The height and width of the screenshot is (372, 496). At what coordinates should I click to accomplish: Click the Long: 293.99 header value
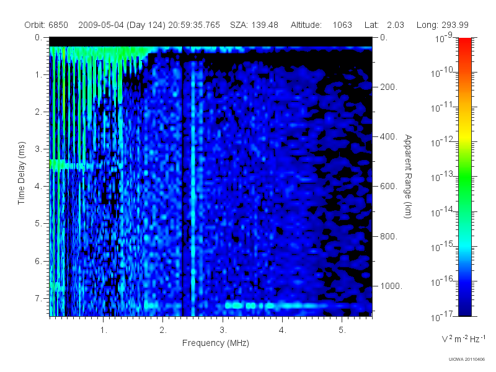coord(442,25)
